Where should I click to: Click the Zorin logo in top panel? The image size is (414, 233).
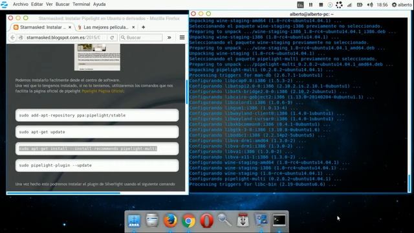point(5,5)
